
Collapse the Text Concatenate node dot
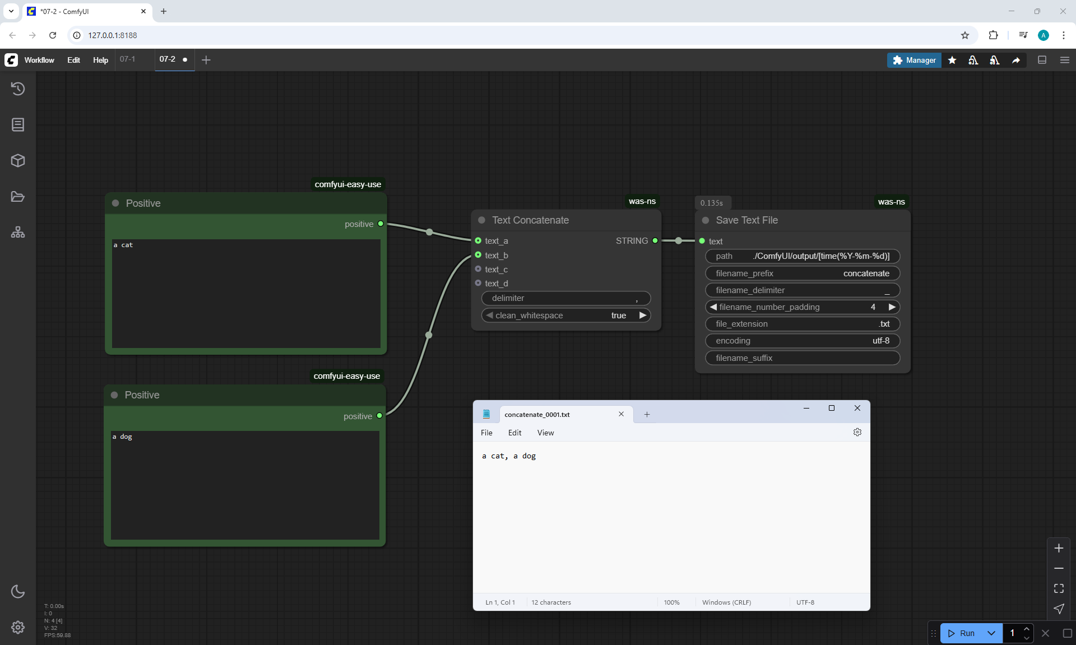point(481,220)
